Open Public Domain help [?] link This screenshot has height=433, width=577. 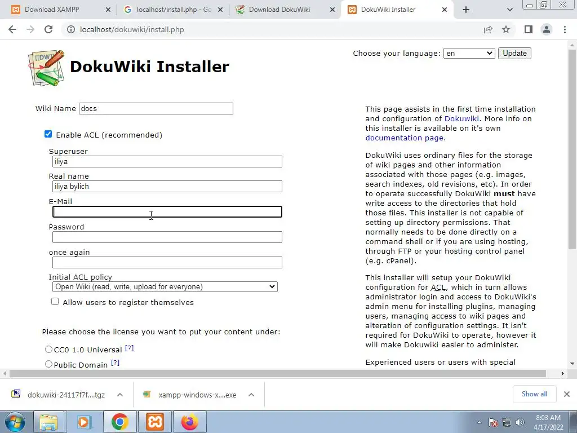tap(115, 363)
